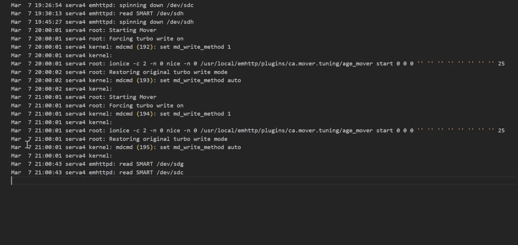Click the 21:00:01 Restoring original turbo write mode line

point(119,139)
